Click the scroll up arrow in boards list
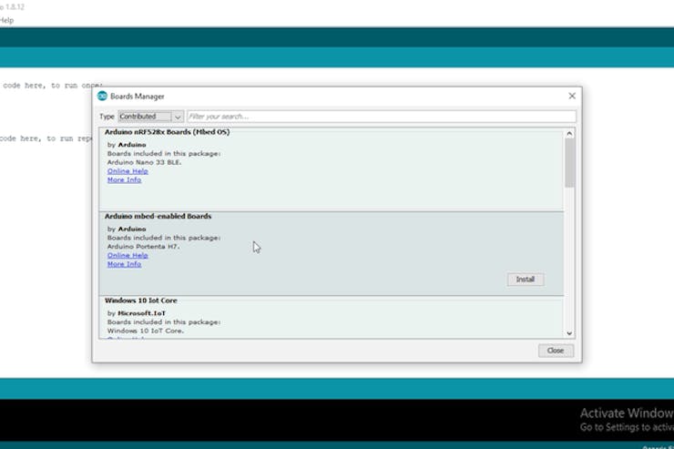 point(569,134)
